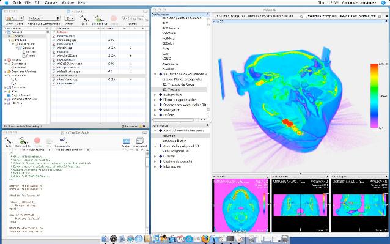
Task: Open the Window menu
Action: pos(68,2)
